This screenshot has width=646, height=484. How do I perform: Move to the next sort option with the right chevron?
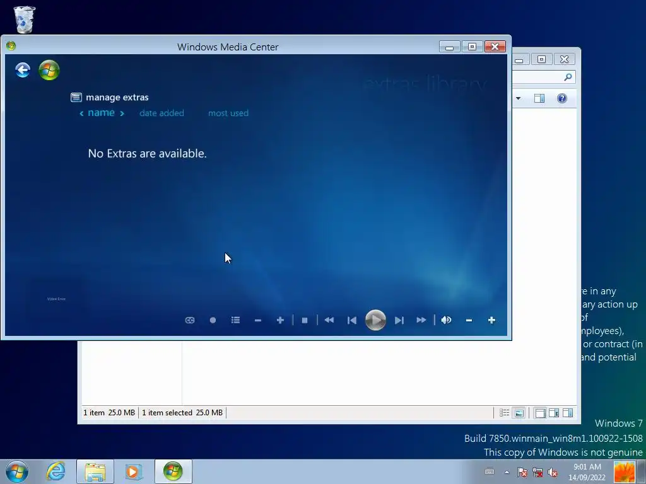coord(122,113)
